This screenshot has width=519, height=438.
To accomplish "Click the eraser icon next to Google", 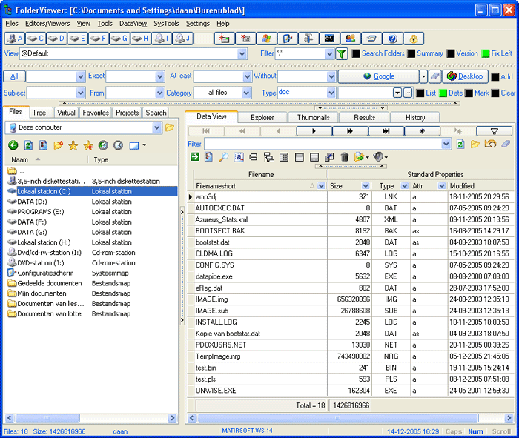I will [x=435, y=76].
